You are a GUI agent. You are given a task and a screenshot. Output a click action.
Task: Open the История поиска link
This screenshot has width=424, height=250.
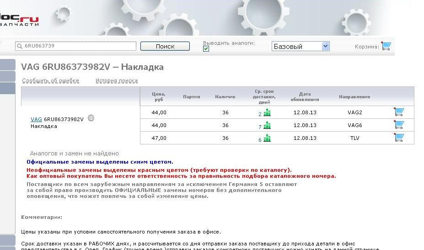click(x=116, y=81)
